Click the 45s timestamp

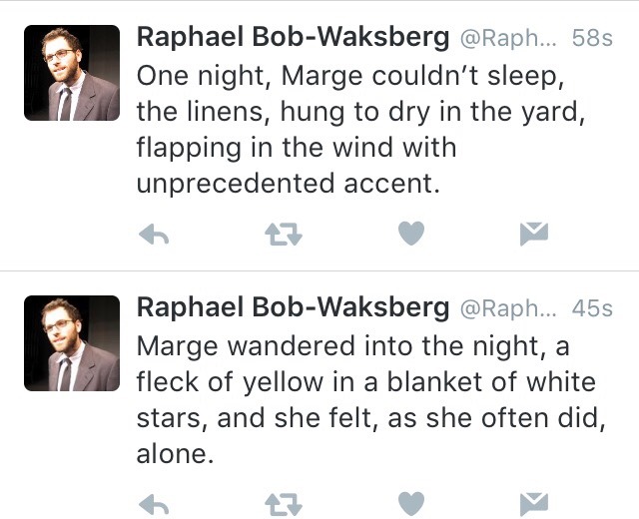(592, 308)
